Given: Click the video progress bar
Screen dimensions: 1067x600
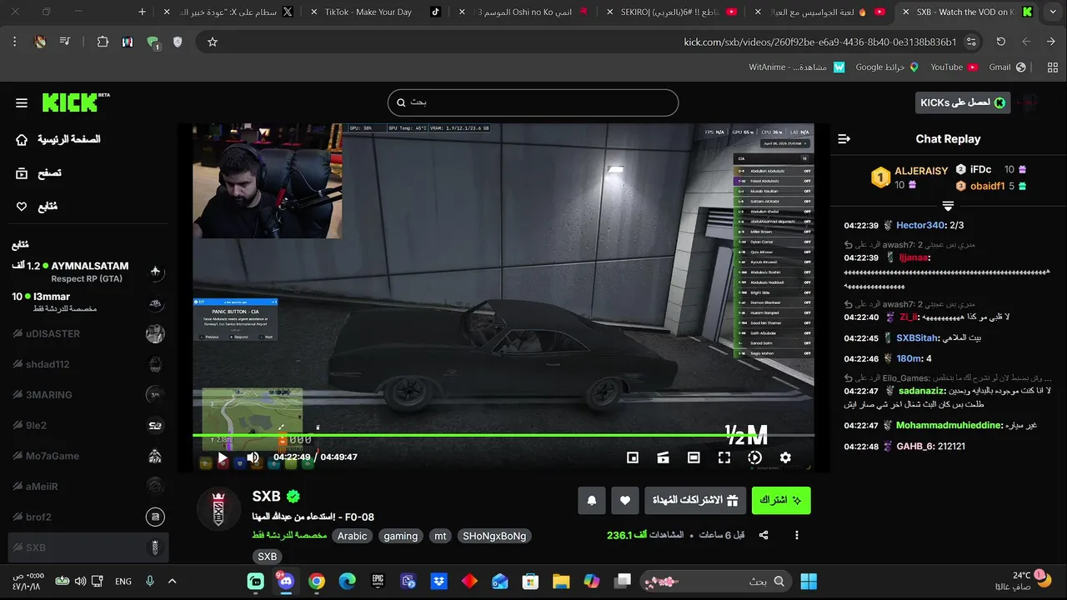Looking at the screenshot, I should coord(503,435).
